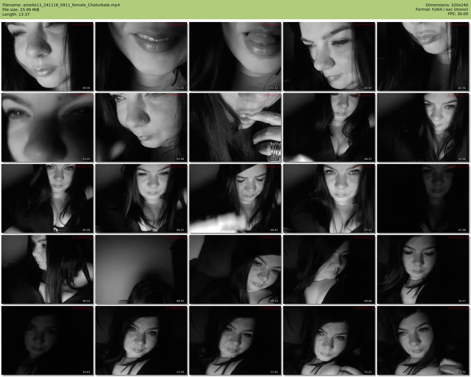The width and height of the screenshot is (471, 377).
Task: Select the frame marked 01:01
Action: point(141,56)
